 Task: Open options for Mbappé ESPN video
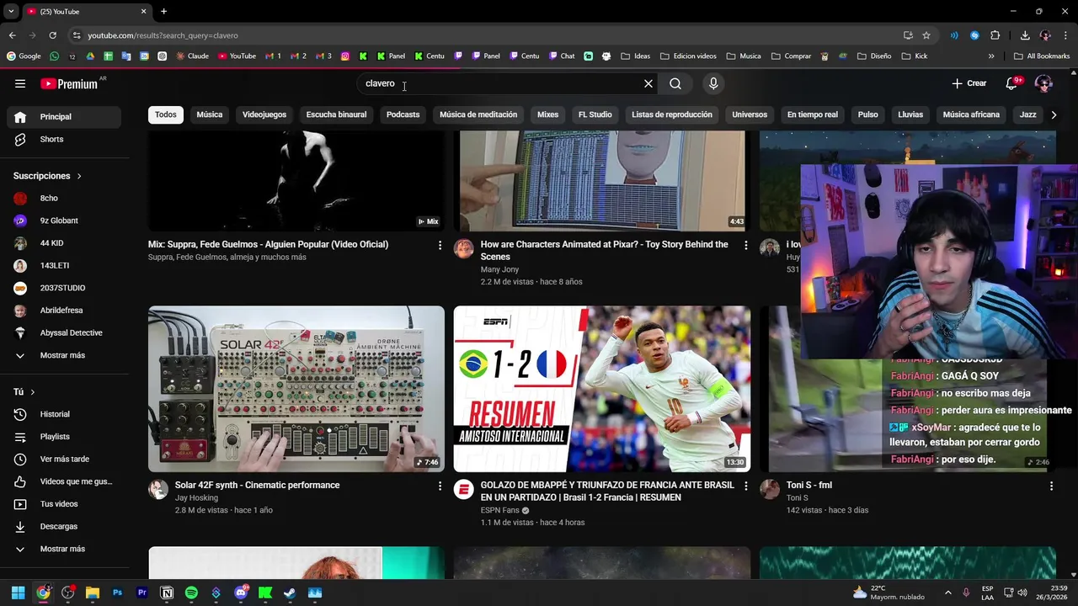tap(745, 486)
